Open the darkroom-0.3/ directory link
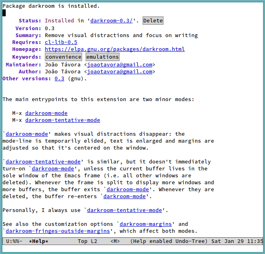The width and height of the screenshot is (265, 254). tap(112, 21)
